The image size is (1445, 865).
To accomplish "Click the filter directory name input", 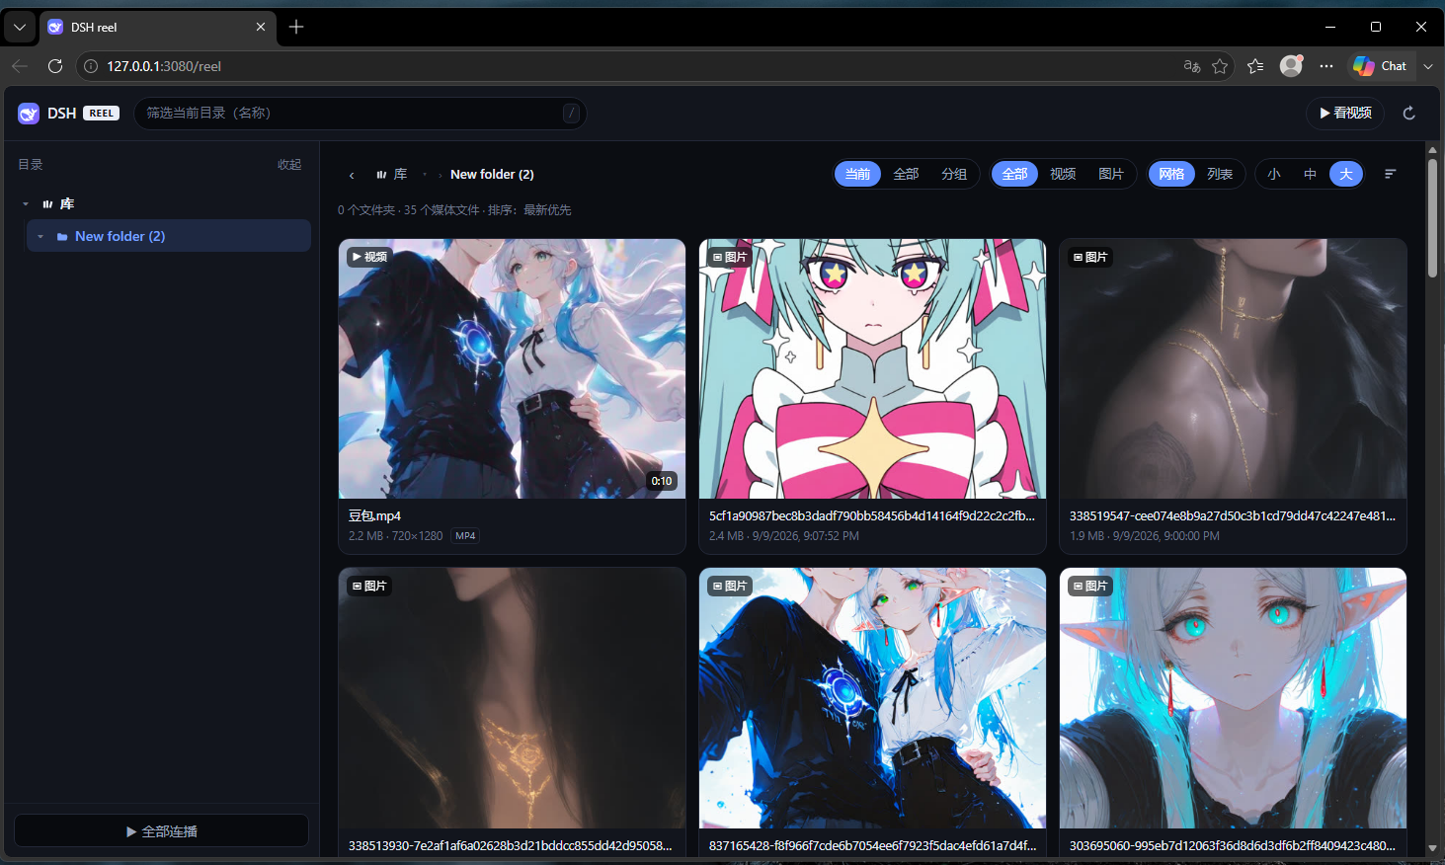I will coord(360,113).
